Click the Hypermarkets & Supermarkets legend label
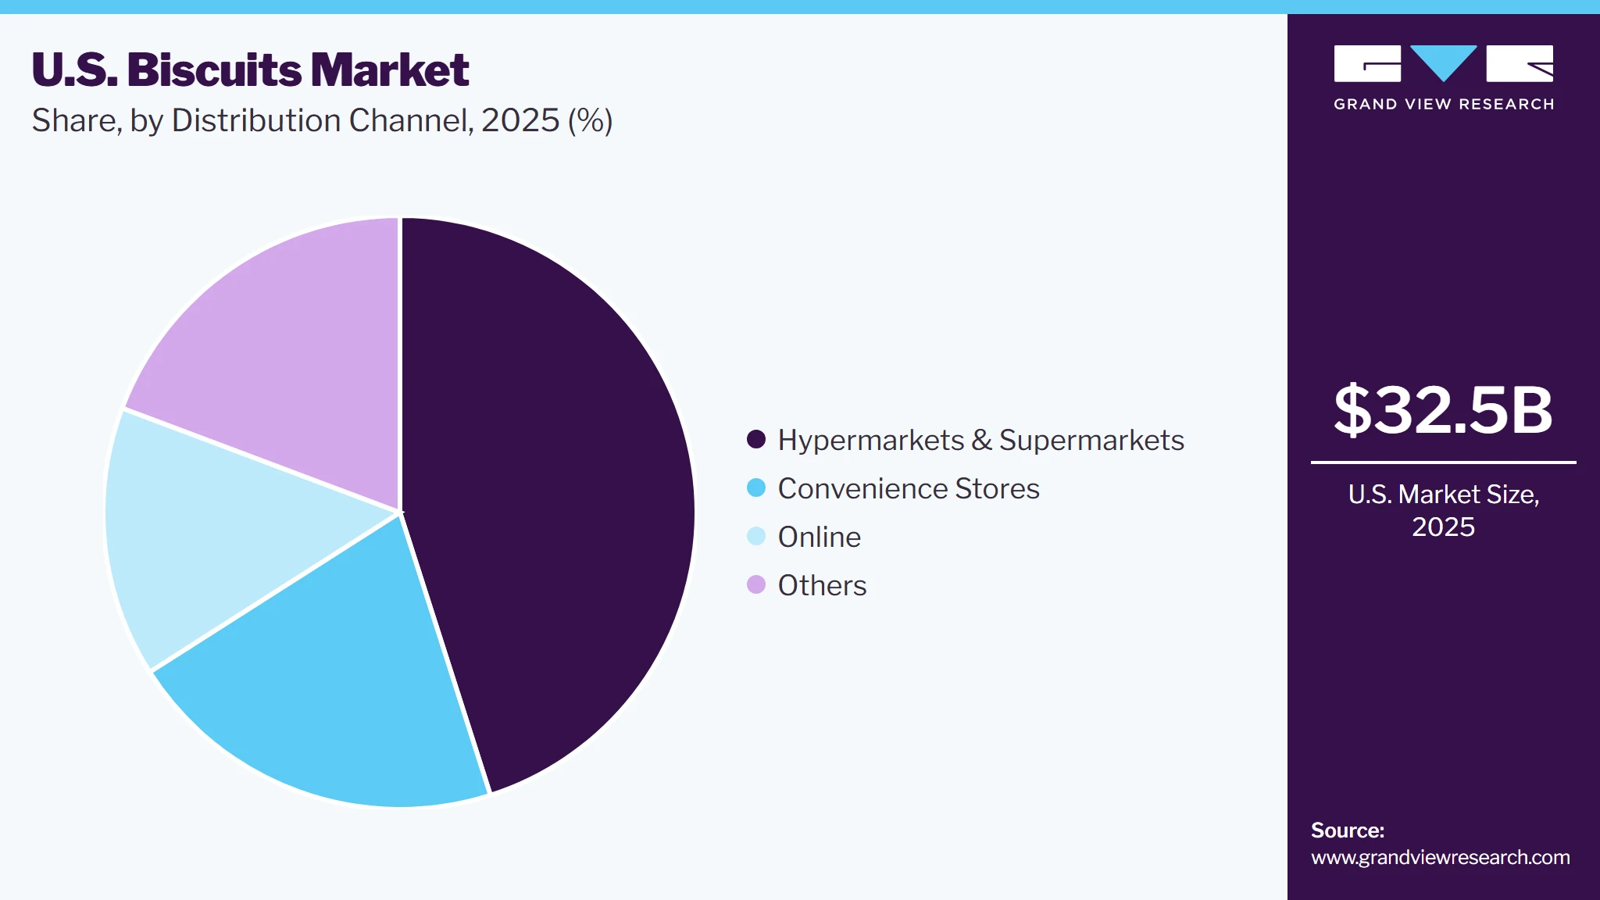The width and height of the screenshot is (1600, 900). pyautogui.click(x=981, y=441)
